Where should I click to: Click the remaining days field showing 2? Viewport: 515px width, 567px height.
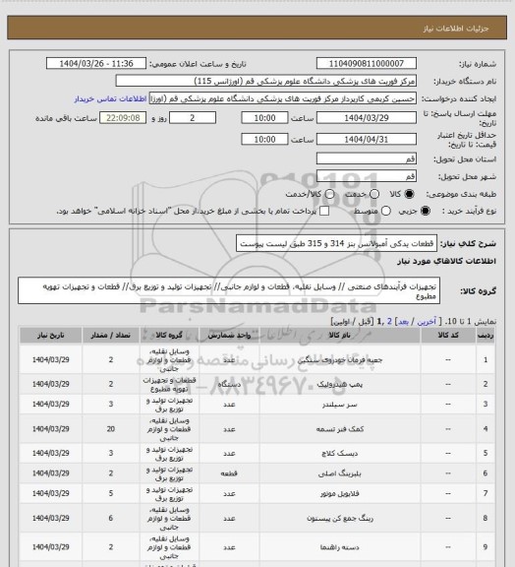pos(193,118)
